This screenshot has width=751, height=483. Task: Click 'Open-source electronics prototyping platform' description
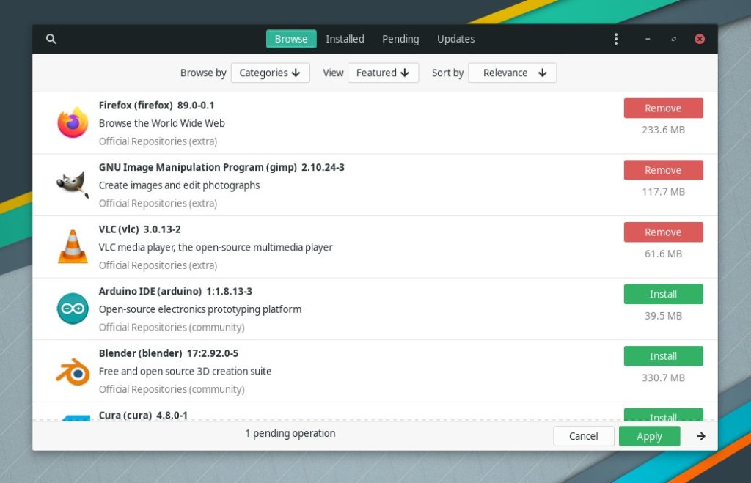[200, 309]
